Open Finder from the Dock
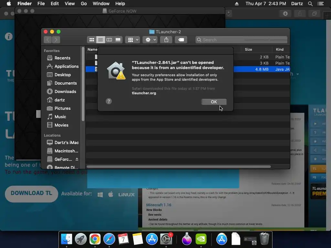This screenshot has height=248, width=331. point(67,239)
